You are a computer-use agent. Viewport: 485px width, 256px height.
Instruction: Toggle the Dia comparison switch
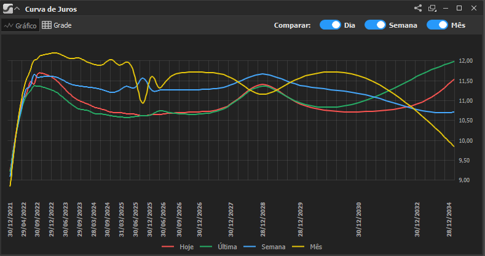(330, 25)
